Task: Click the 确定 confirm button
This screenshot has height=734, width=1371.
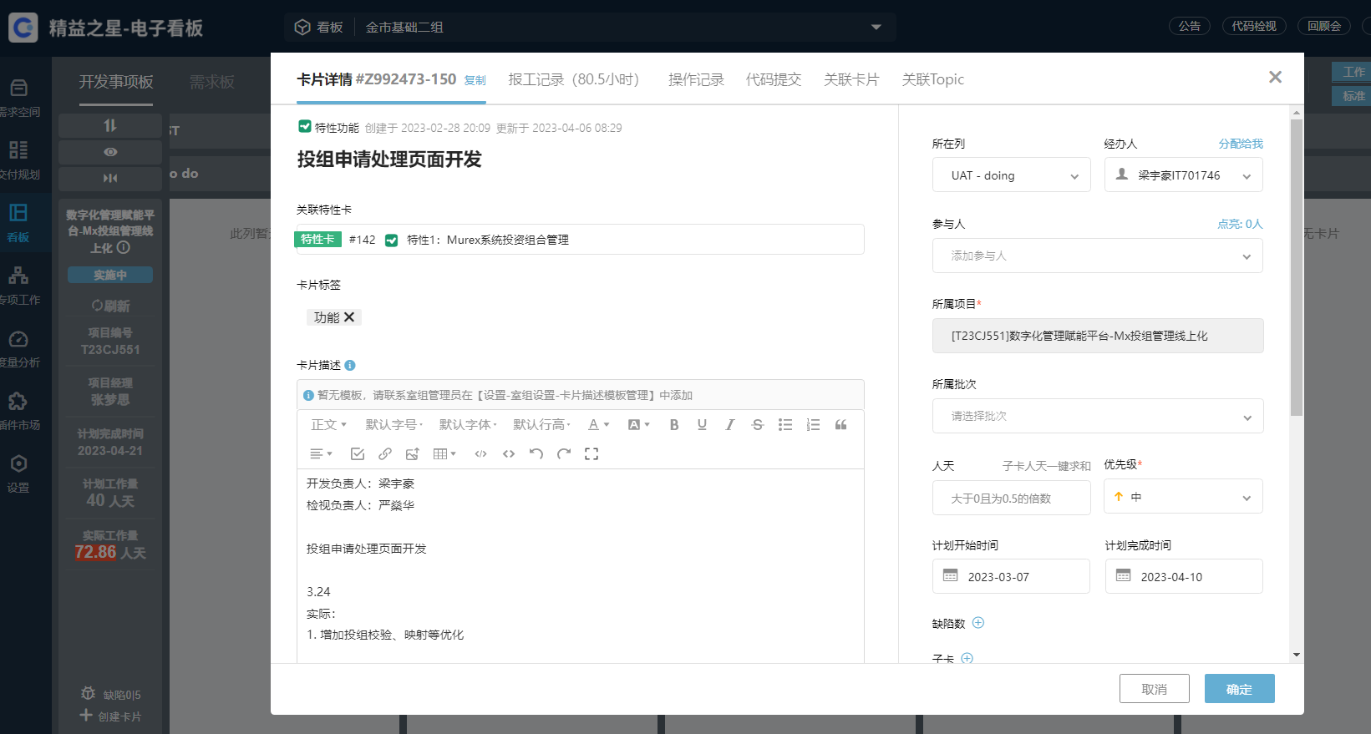Action: [x=1240, y=689]
